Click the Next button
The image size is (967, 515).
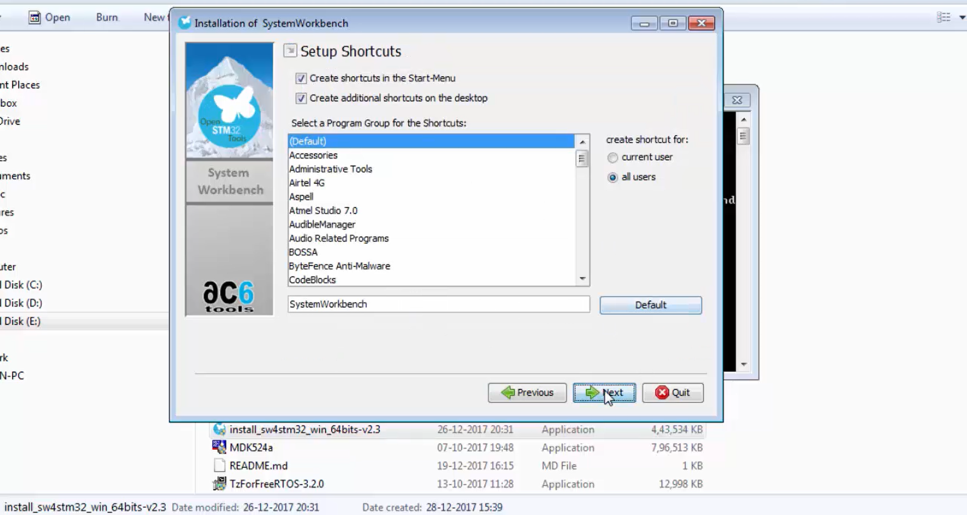[x=604, y=393]
